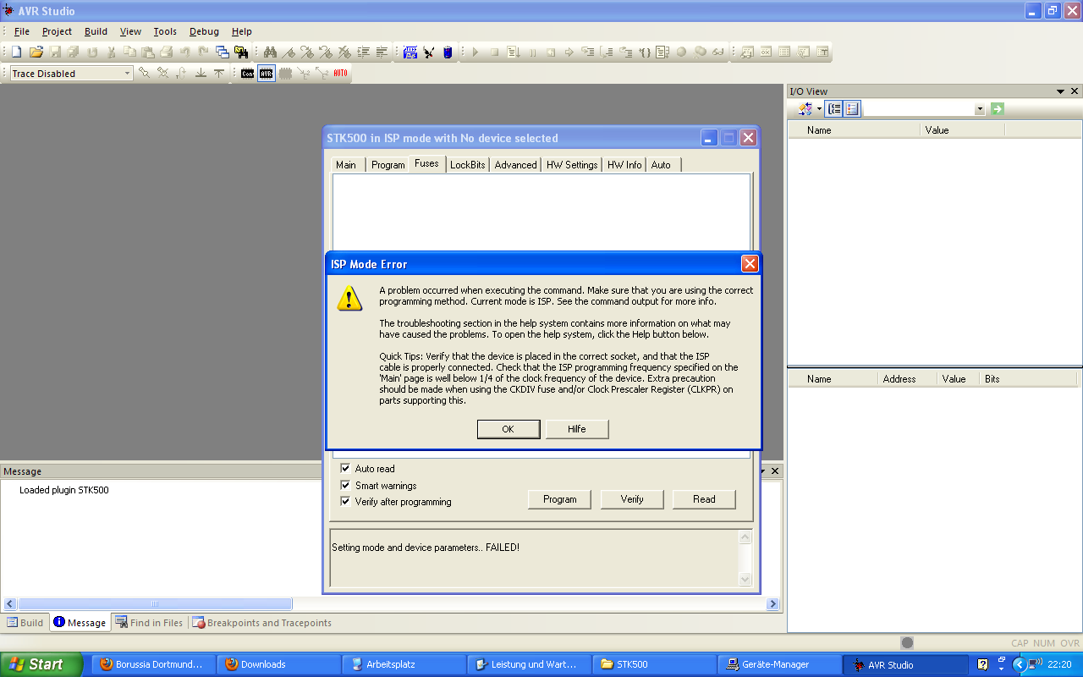This screenshot has height=677, width=1083.
Task: Open the HW Settings tab
Action: [x=572, y=165]
